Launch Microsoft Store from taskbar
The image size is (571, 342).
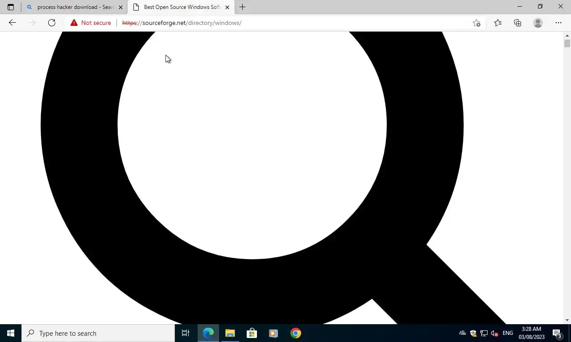[252, 333]
